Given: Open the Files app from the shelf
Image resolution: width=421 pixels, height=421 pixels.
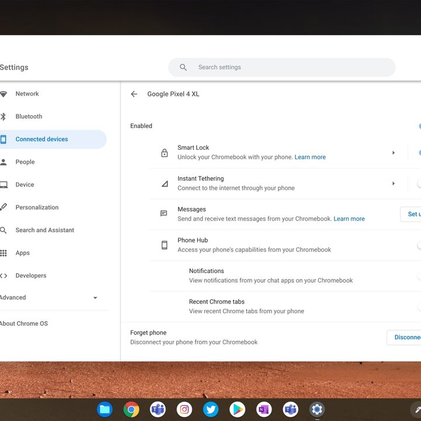Looking at the screenshot, I should click(105, 409).
